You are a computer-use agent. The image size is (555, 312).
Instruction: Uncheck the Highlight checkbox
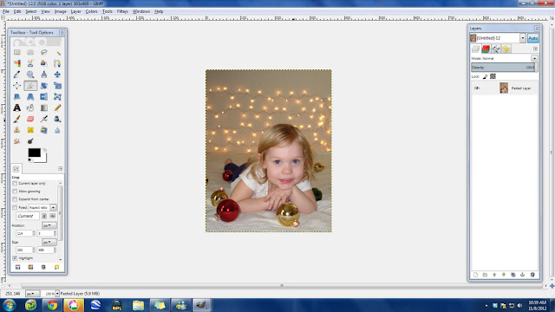pos(15,258)
